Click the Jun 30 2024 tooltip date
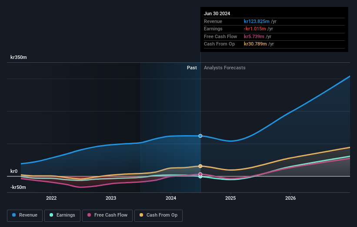 point(217,13)
